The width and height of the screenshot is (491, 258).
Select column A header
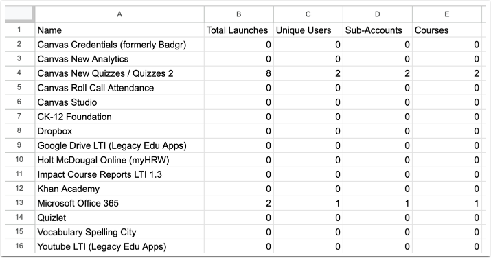119,14
